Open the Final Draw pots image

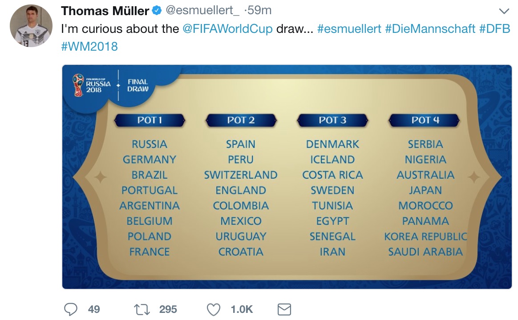[287, 177]
